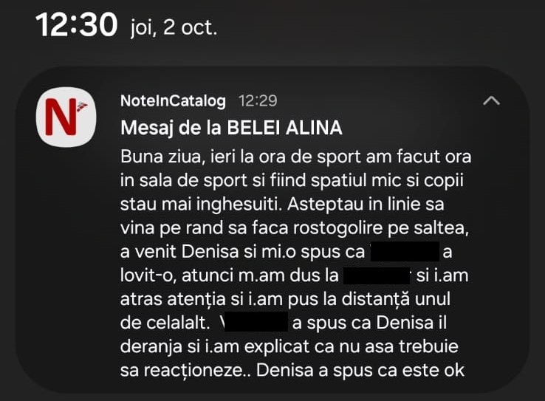This screenshot has height=401, width=545.
Task: Tap the line 'stau mai inghesuiti. Asteptau'
Action: (284, 205)
